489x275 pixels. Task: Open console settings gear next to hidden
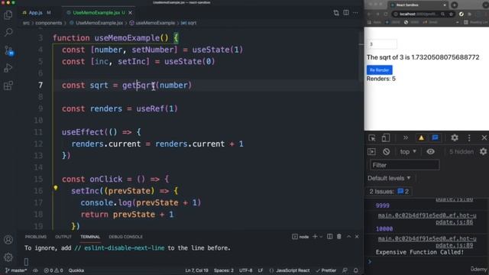click(484, 151)
